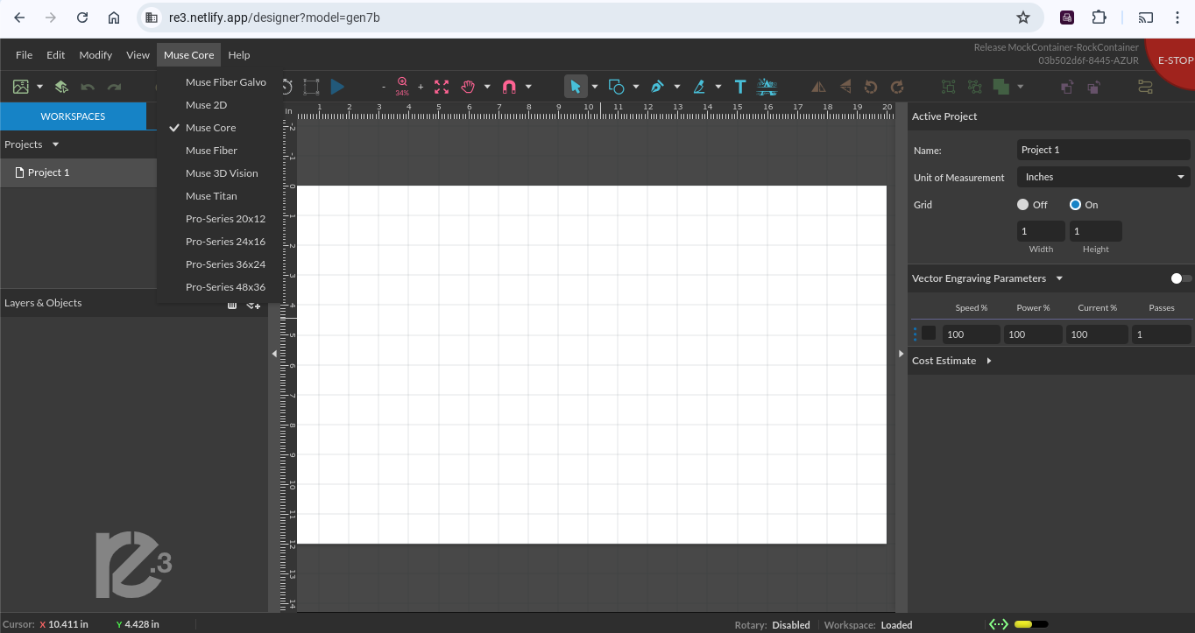This screenshot has width=1195, height=633.
Task: Open combine shapes dropdown arrow
Action: [1021, 87]
